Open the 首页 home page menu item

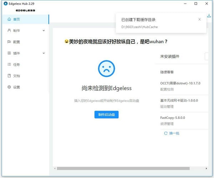click(26, 19)
